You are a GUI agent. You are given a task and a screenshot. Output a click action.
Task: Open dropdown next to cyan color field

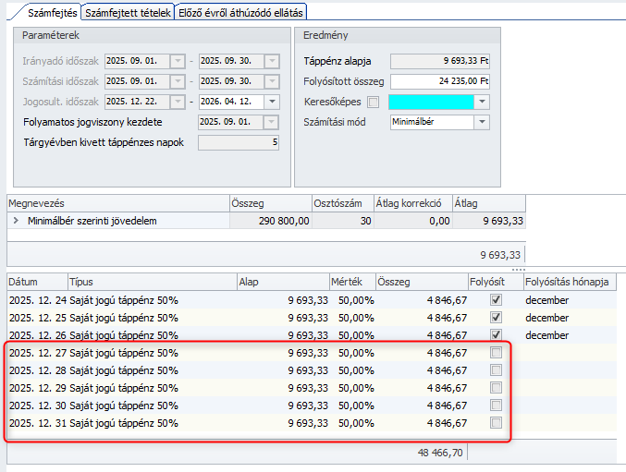tap(482, 102)
